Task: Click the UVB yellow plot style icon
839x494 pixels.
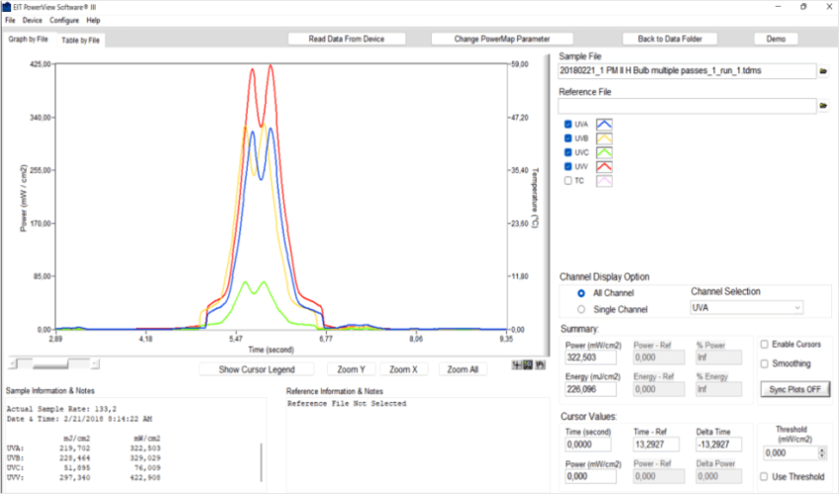Action: click(x=603, y=138)
